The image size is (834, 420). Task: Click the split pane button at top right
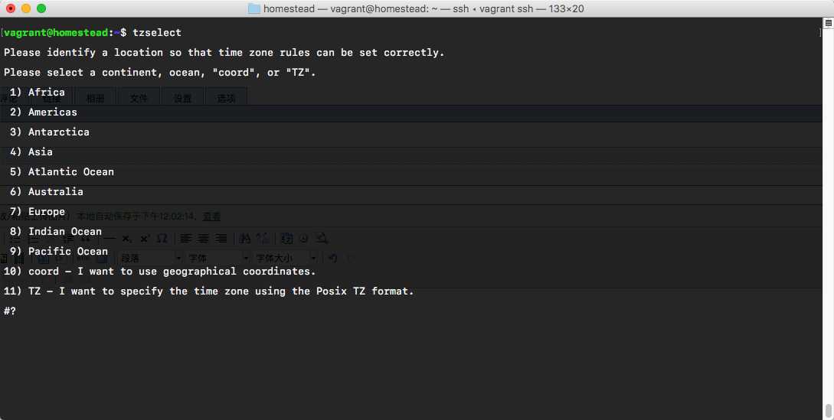[x=828, y=24]
